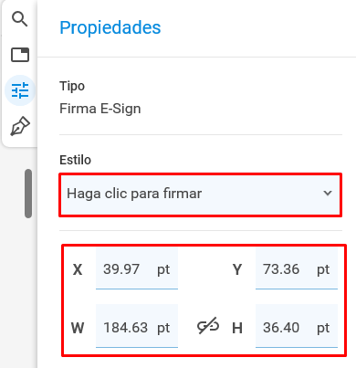
Task: Toggle the width-height aspect ratio link
Action: (x=208, y=326)
